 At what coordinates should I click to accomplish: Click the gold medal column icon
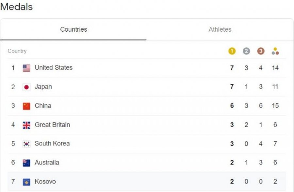tap(232, 51)
